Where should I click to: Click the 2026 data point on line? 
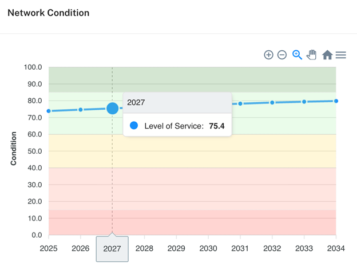coord(81,109)
